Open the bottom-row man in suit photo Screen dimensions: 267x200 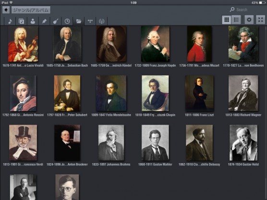click(x=23, y=187)
